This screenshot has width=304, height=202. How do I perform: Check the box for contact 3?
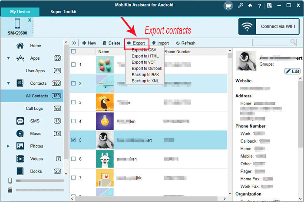click(73, 102)
